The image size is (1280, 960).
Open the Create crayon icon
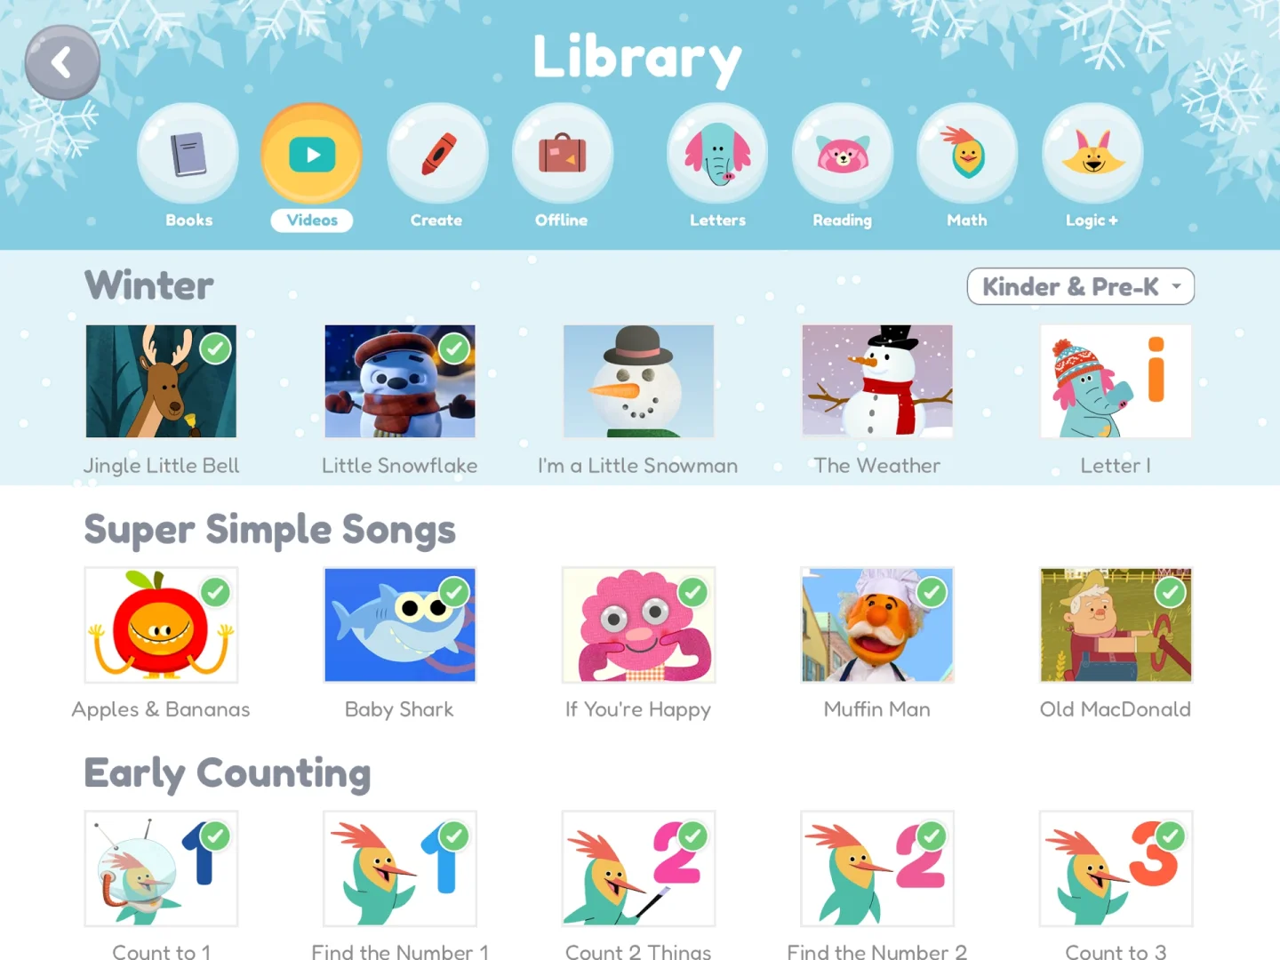(437, 154)
